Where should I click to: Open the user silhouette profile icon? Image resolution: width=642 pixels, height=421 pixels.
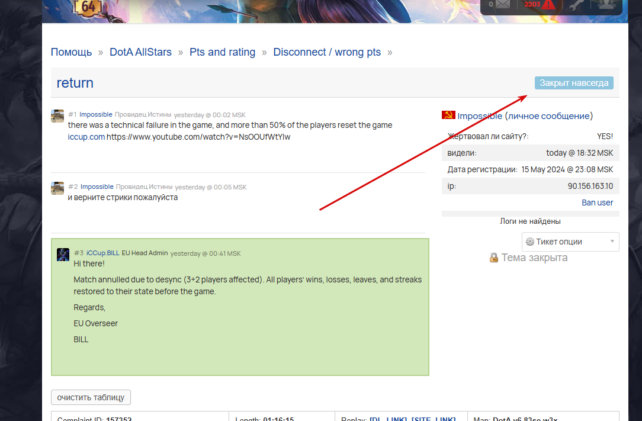click(606, 4)
